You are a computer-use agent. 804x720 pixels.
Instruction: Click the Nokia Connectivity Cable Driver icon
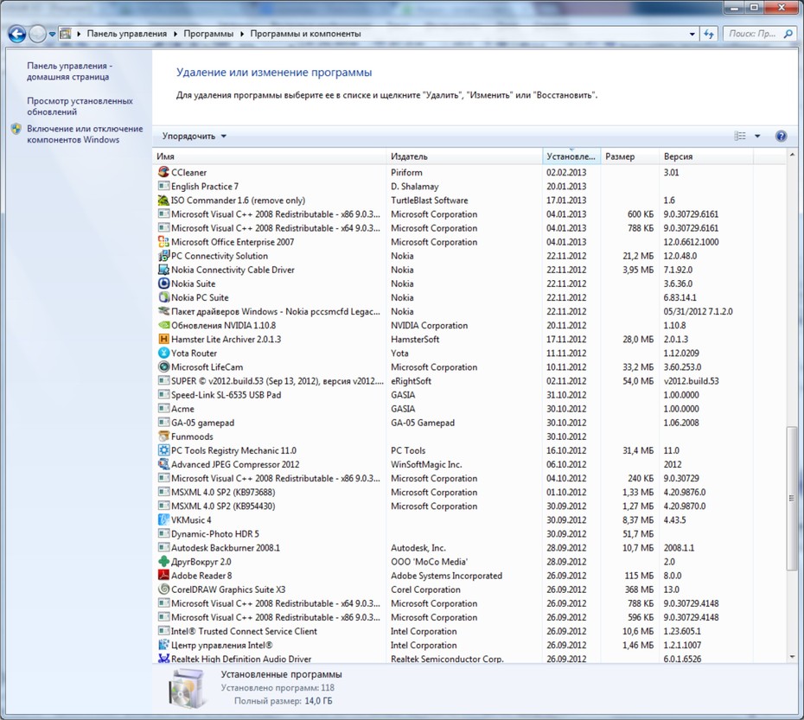pos(163,269)
